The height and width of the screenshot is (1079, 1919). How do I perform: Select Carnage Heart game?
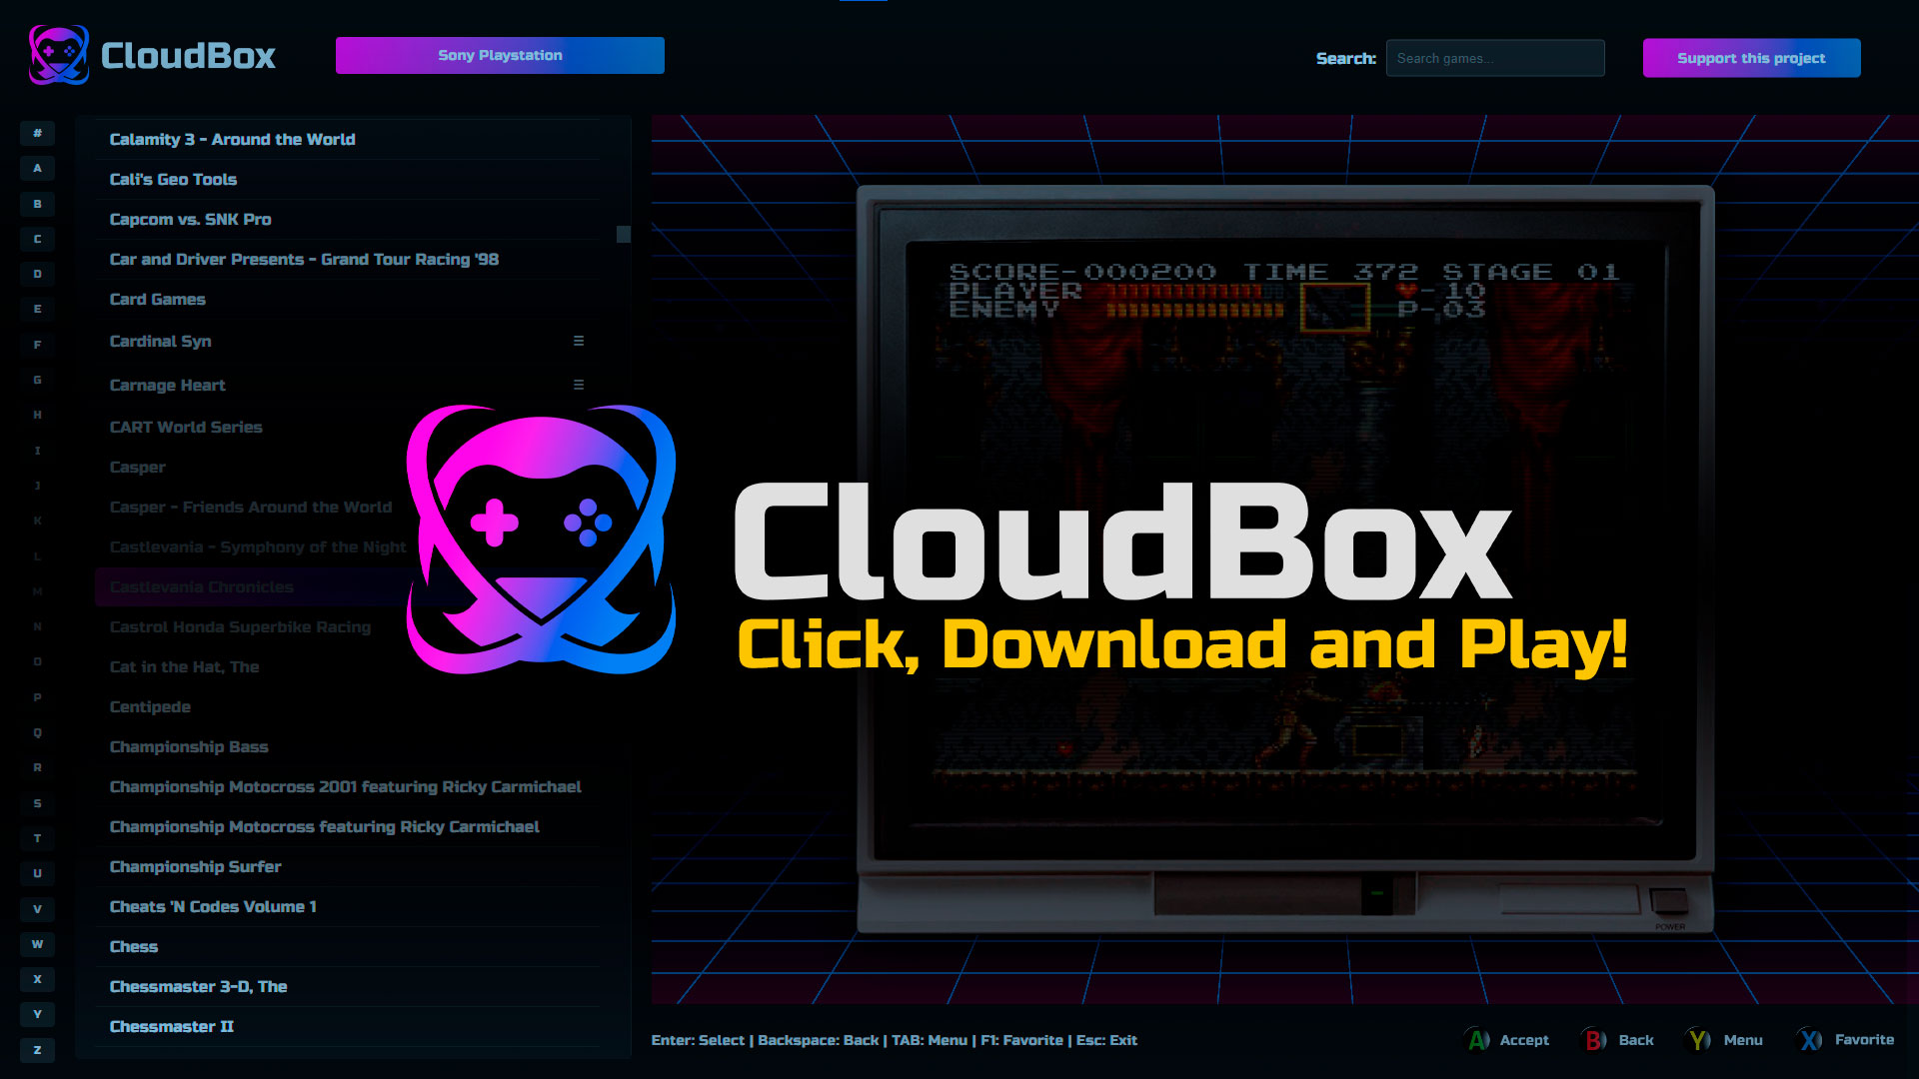[348, 386]
